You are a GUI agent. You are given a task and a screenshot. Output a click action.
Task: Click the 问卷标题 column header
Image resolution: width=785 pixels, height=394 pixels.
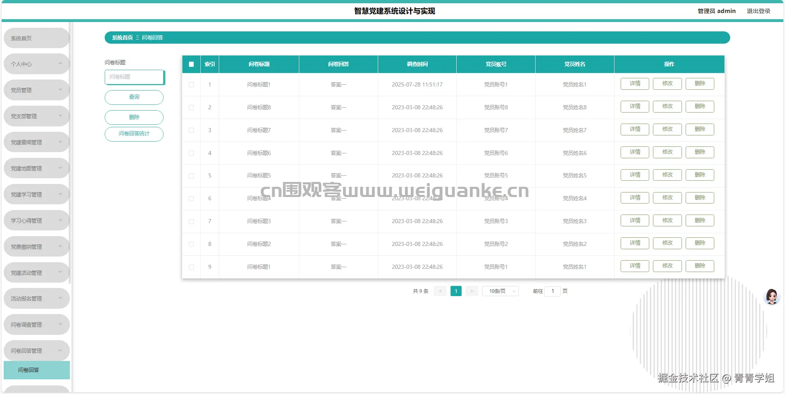(259, 64)
